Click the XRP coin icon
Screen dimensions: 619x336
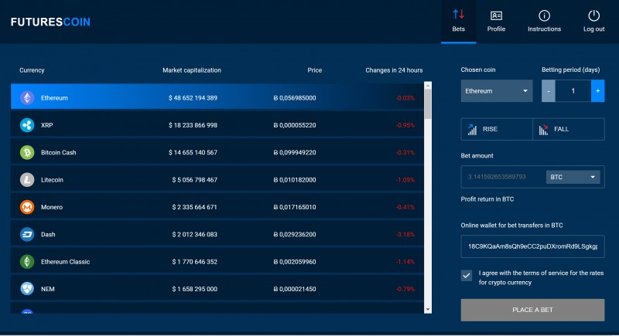tap(27, 125)
